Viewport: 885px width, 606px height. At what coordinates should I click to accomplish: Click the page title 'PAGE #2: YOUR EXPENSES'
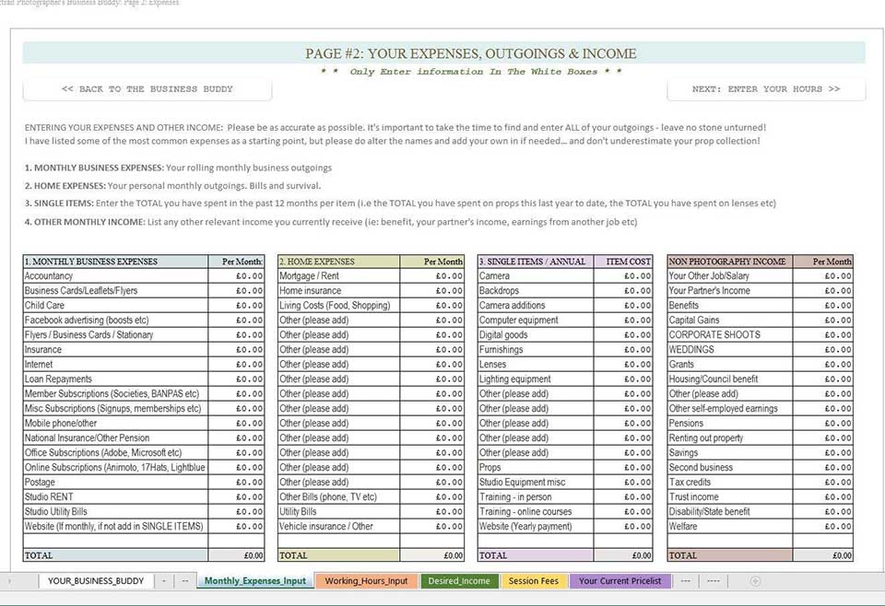coord(471,53)
